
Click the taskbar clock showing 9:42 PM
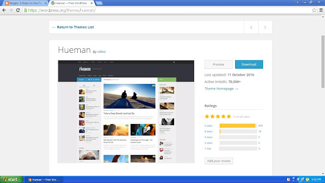point(316,179)
